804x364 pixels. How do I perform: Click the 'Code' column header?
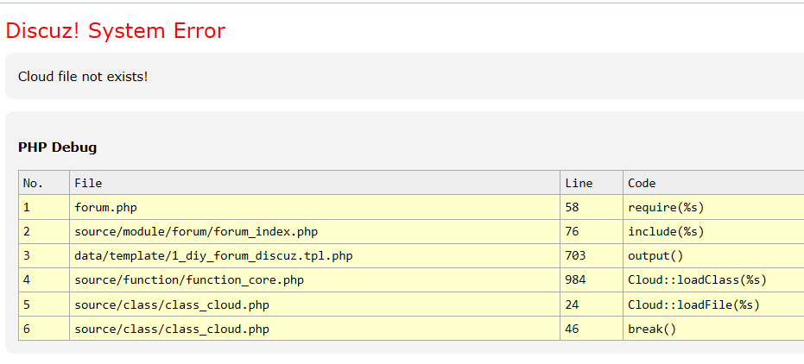point(642,183)
